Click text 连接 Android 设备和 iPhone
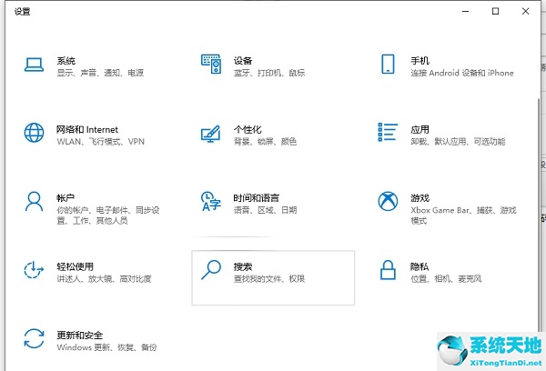The image size is (546, 371). point(462,73)
